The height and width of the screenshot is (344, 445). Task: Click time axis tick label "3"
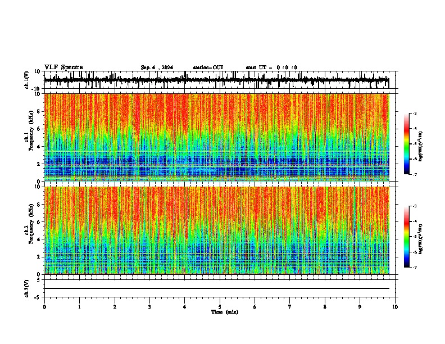pyautogui.click(x=149, y=307)
